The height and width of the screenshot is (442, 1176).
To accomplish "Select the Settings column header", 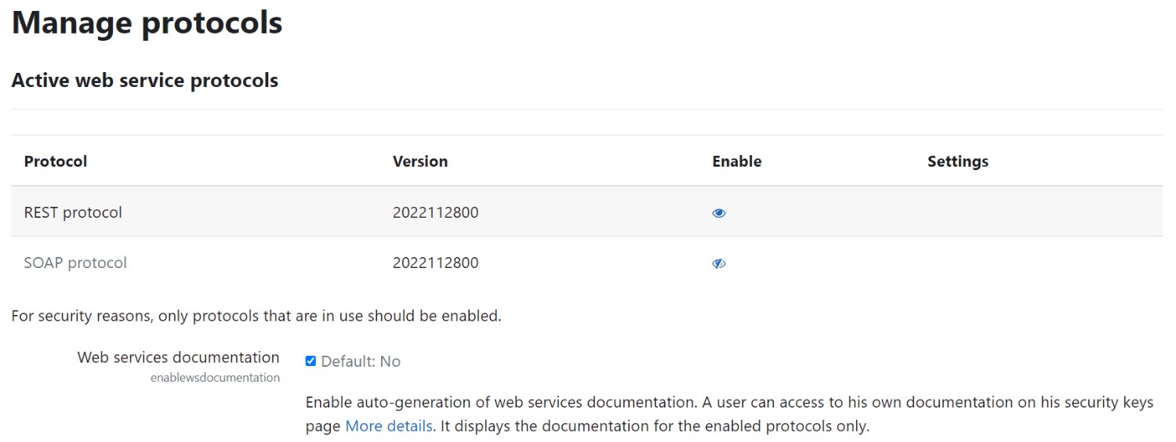I will tap(957, 161).
